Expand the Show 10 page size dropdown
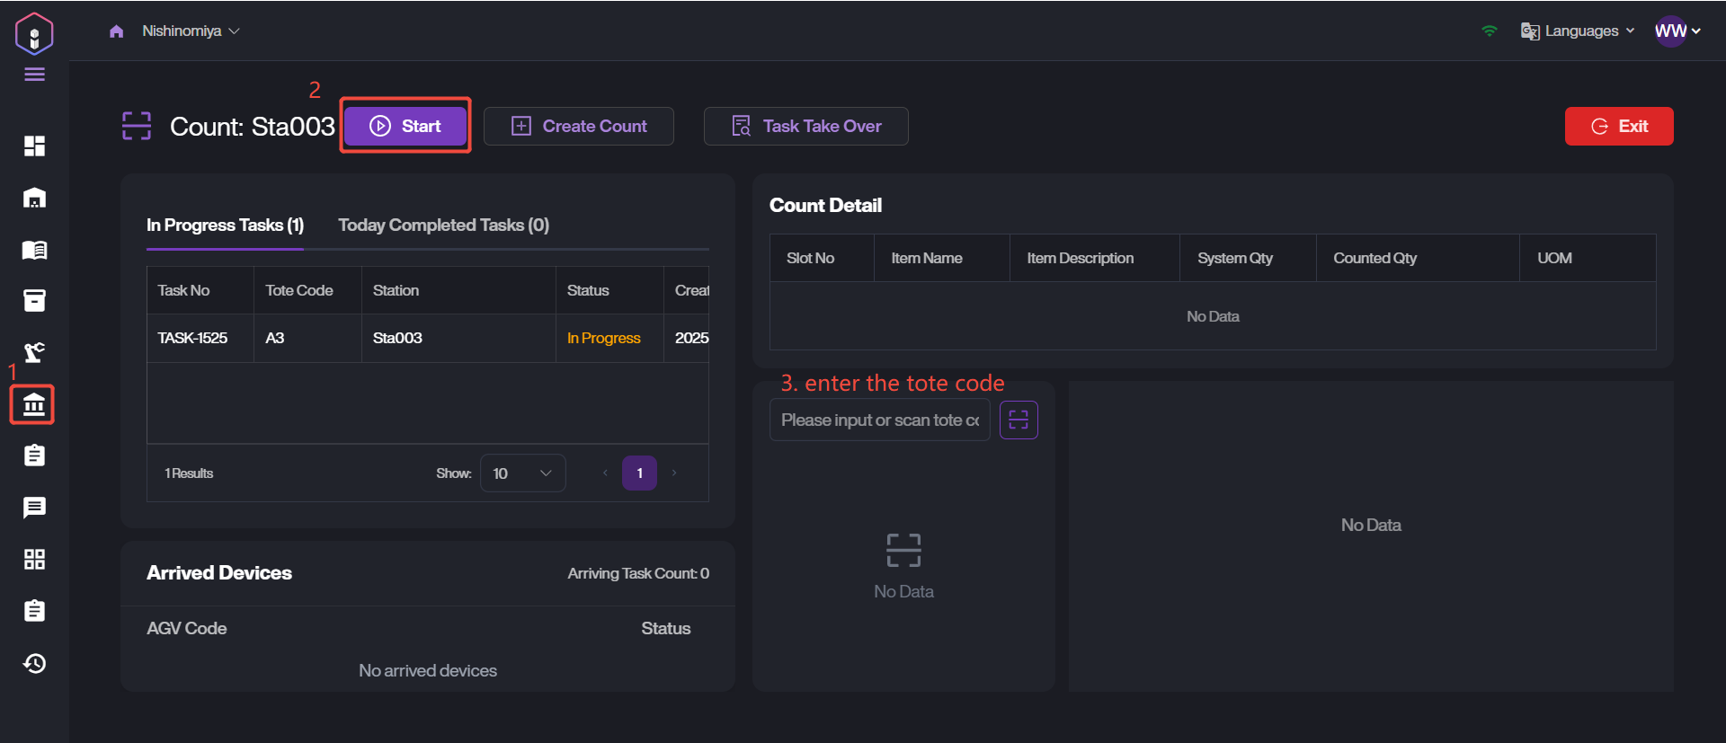1726x743 pixels. pyautogui.click(x=522, y=473)
